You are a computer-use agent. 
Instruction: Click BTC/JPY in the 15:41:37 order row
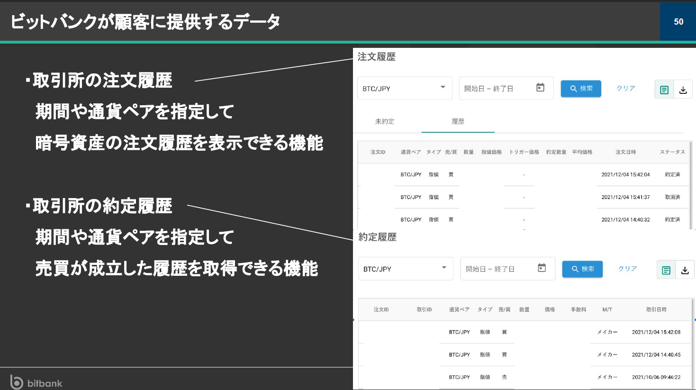click(x=411, y=197)
